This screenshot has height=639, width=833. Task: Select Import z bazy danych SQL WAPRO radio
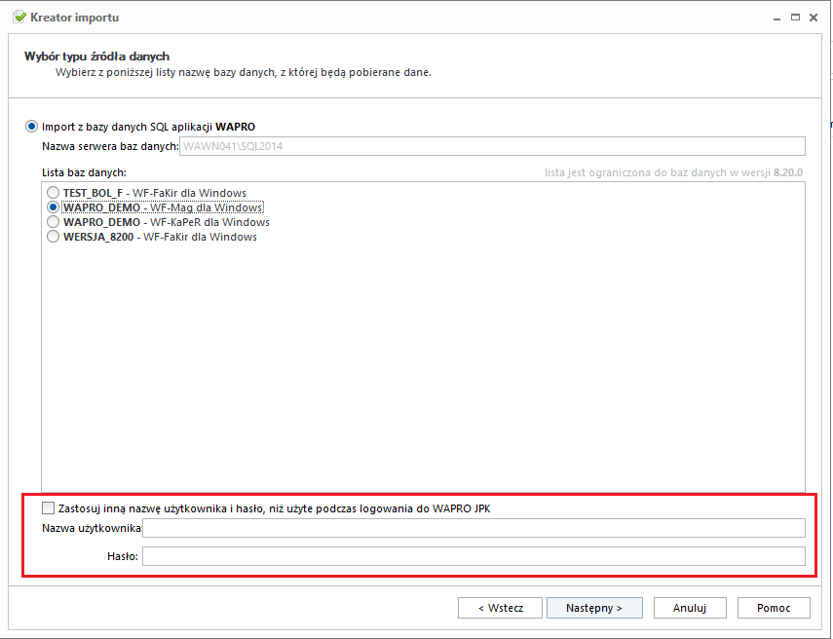[x=32, y=127]
